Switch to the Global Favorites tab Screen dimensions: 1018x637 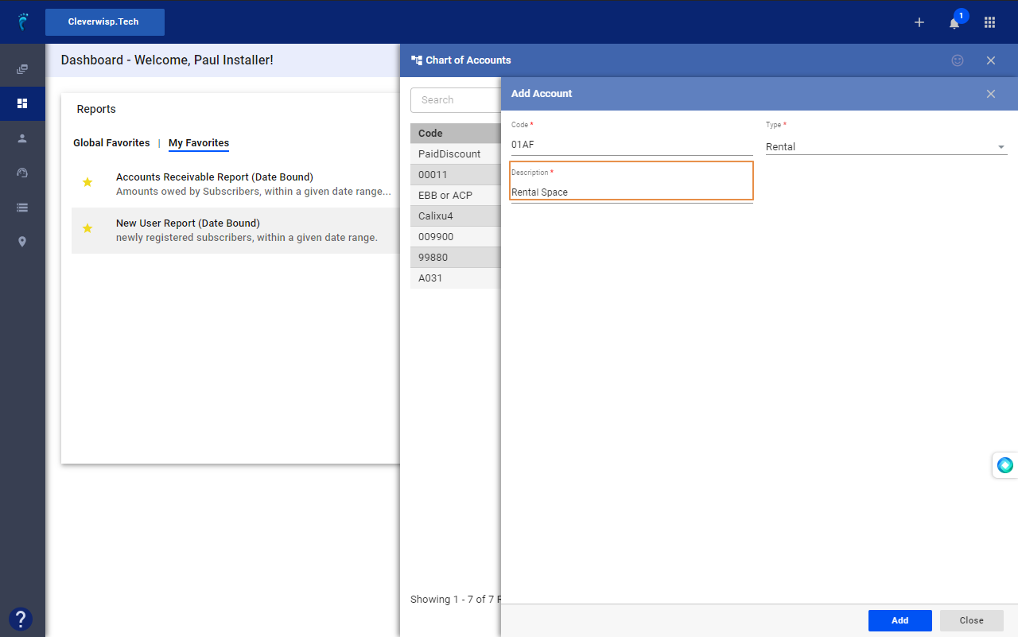(x=111, y=143)
